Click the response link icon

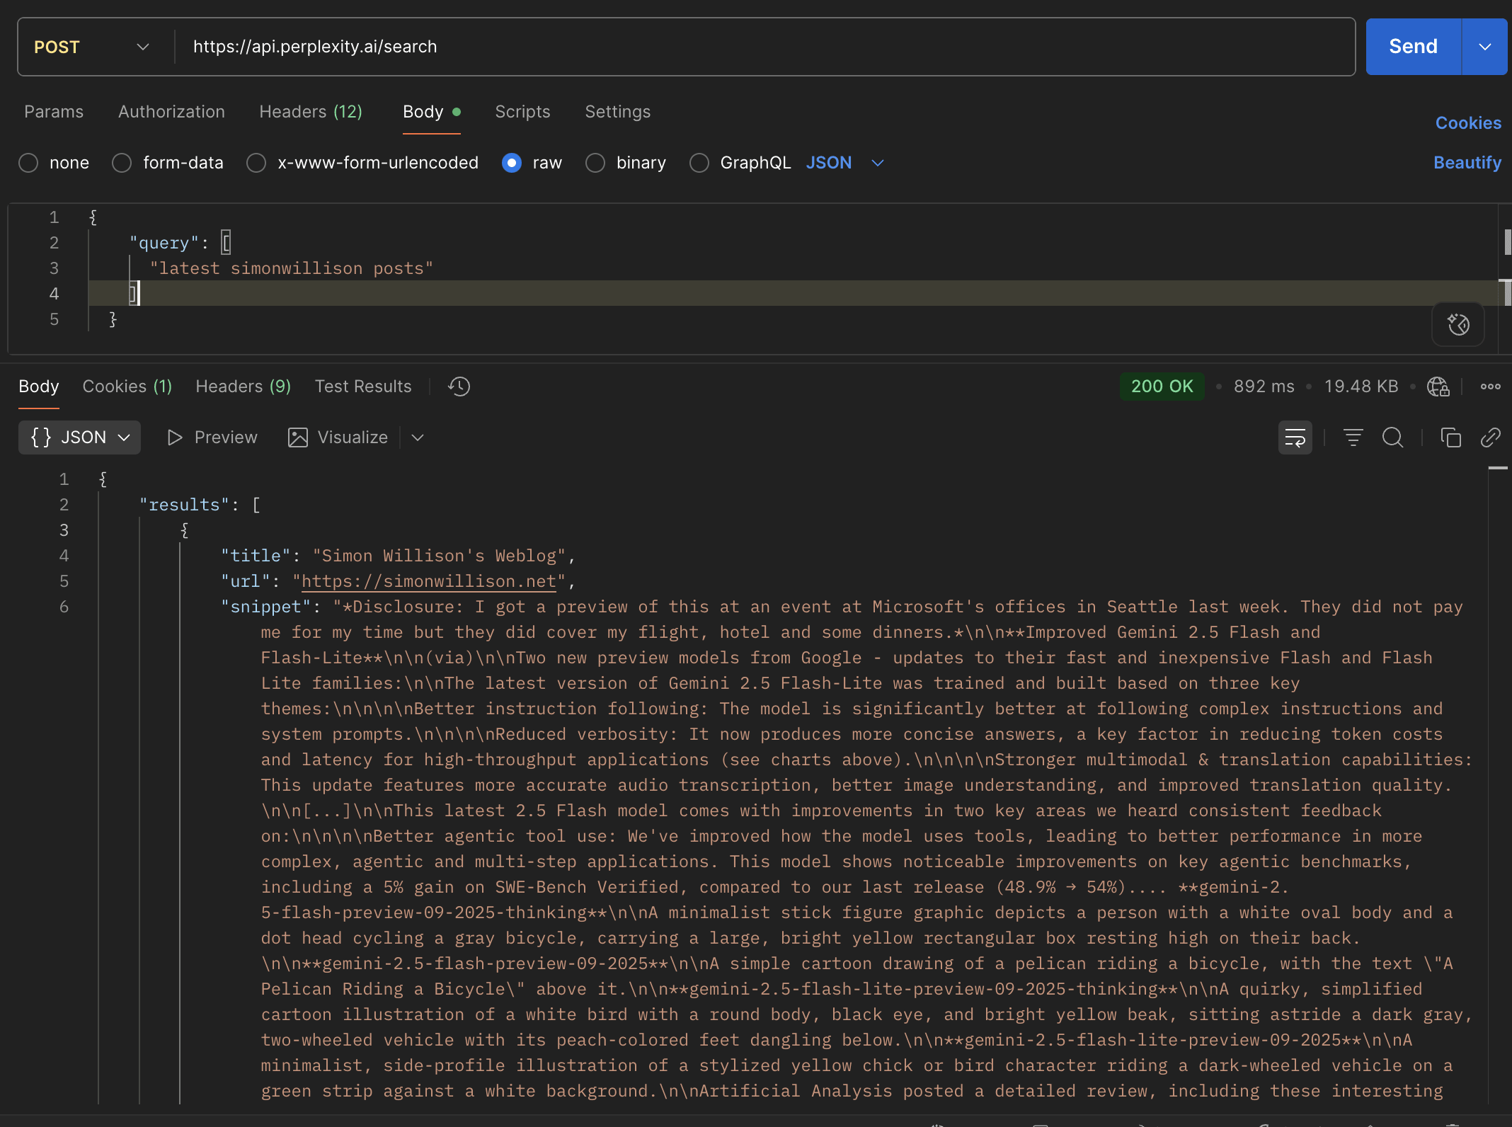[x=1490, y=437]
